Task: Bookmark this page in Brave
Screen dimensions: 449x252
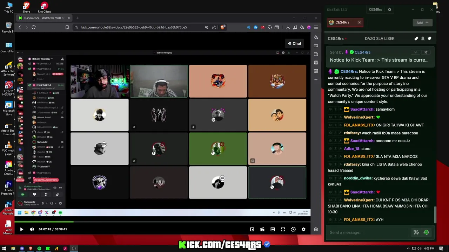Action: pos(67,27)
